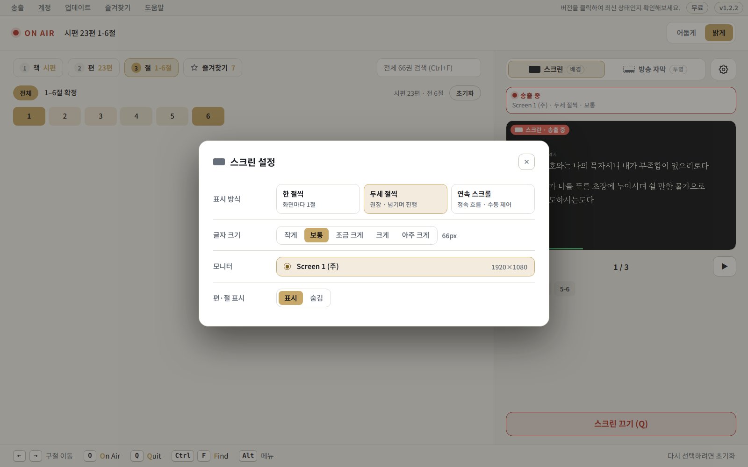Click the 무료 plan badge
Screen dimensions: 748x467
697,8
